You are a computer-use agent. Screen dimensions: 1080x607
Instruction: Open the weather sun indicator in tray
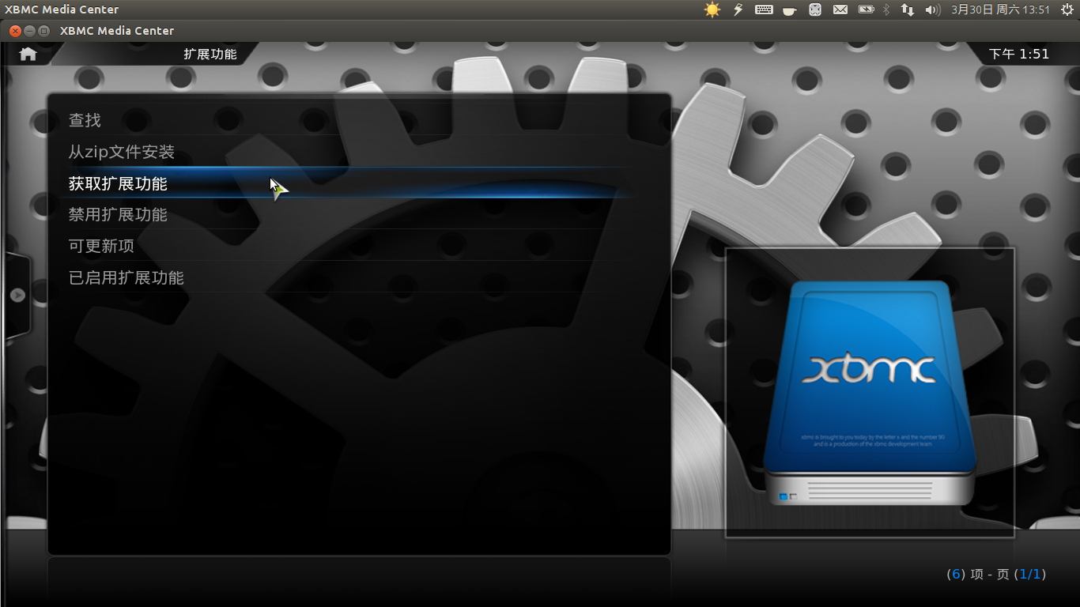[712, 9]
